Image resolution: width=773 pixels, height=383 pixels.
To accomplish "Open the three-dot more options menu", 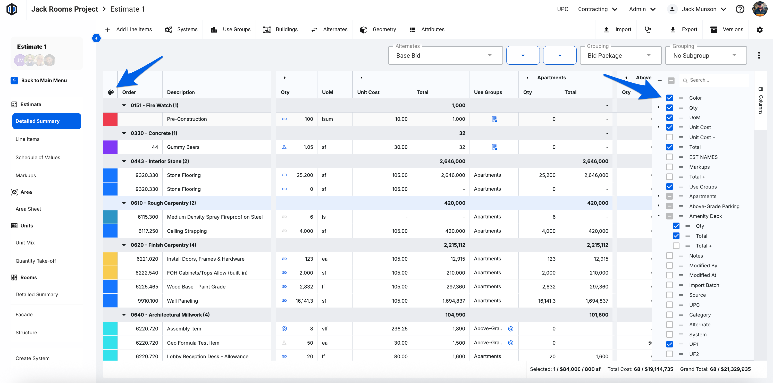I will coord(759,55).
